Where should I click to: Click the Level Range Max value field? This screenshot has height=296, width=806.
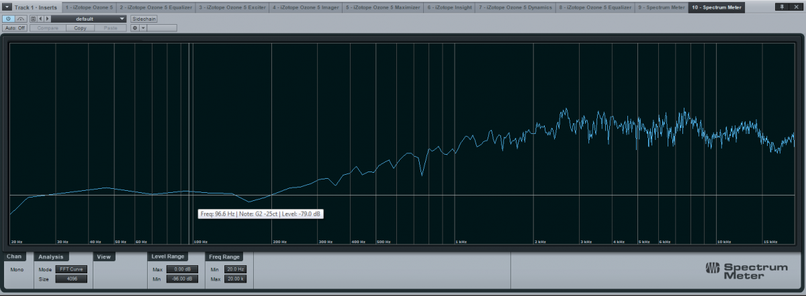click(x=183, y=269)
